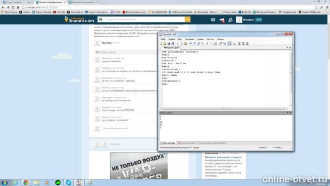Open the Codecademy bookmark
The image size is (330, 186).
pos(75,12)
